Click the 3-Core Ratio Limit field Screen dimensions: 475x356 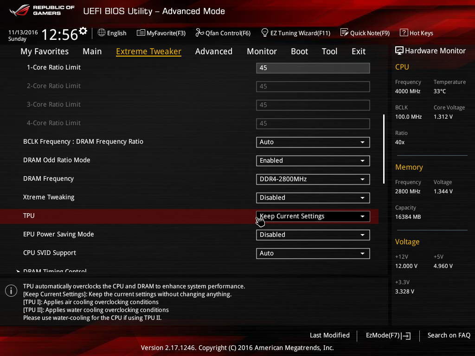coord(313,105)
